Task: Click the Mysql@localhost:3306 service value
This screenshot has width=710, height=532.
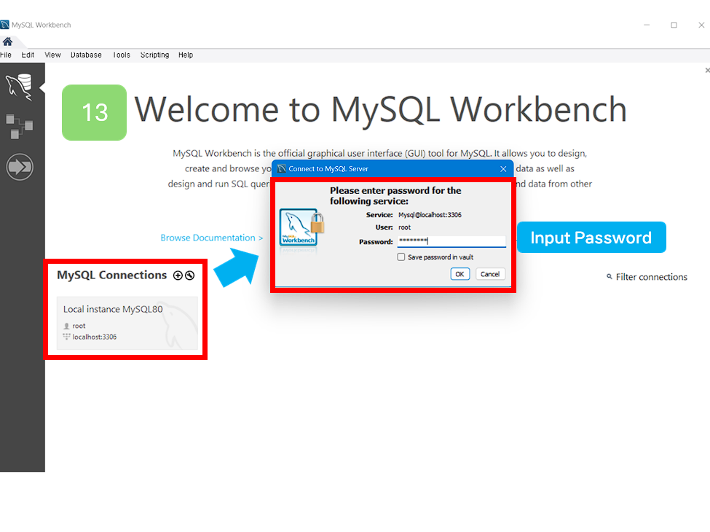Action: [x=430, y=215]
